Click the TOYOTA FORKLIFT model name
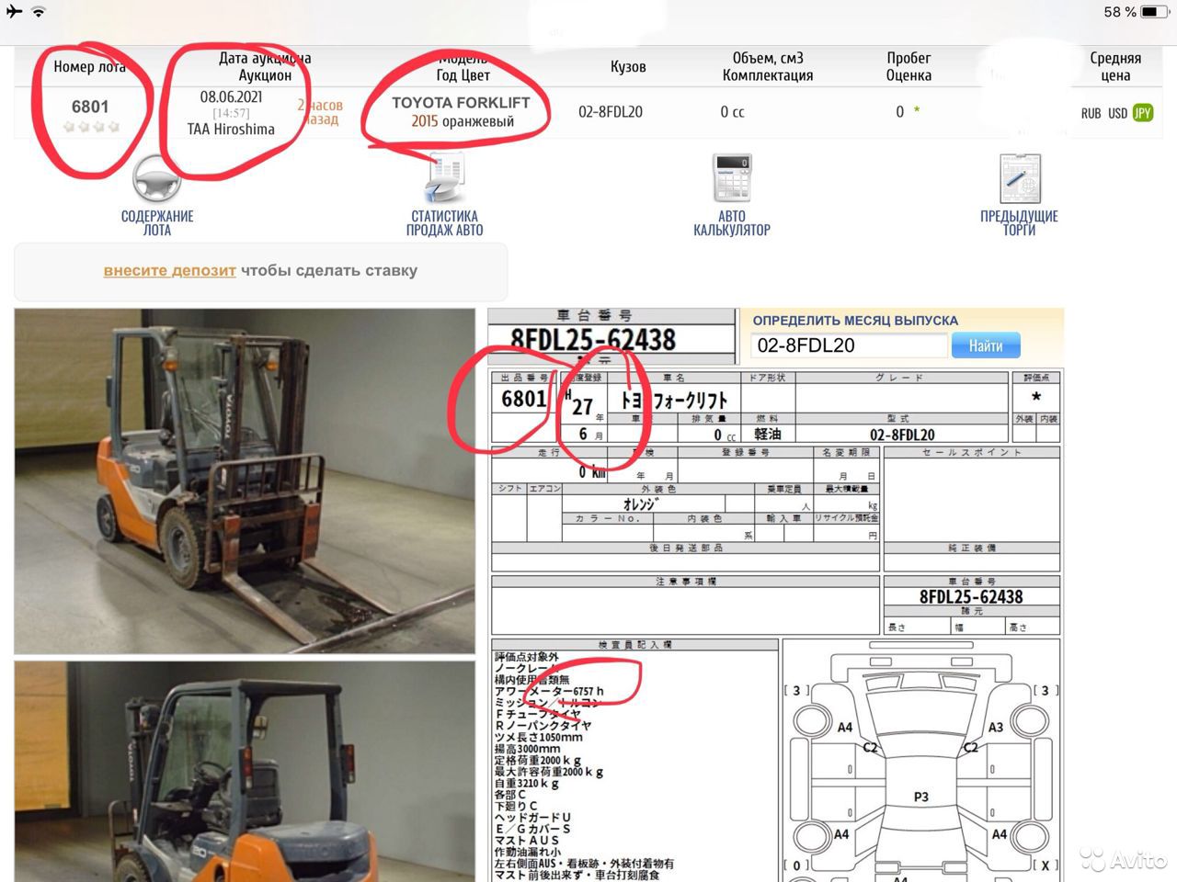The image size is (1177, 882). [461, 102]
